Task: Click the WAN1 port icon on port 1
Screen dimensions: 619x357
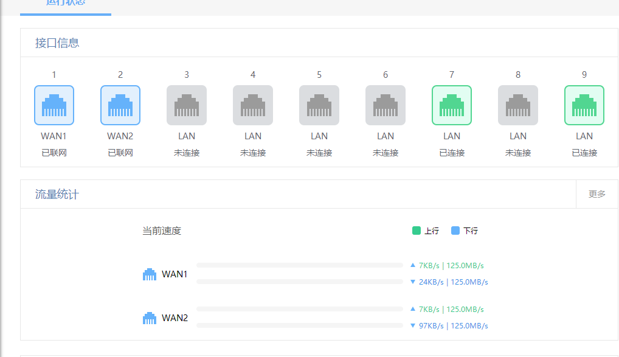Action: click(x=54, y=105)
